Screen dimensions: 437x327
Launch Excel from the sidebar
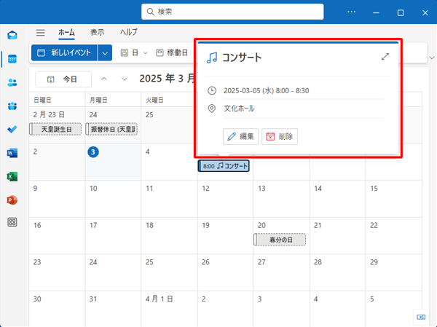pos(12,176)
